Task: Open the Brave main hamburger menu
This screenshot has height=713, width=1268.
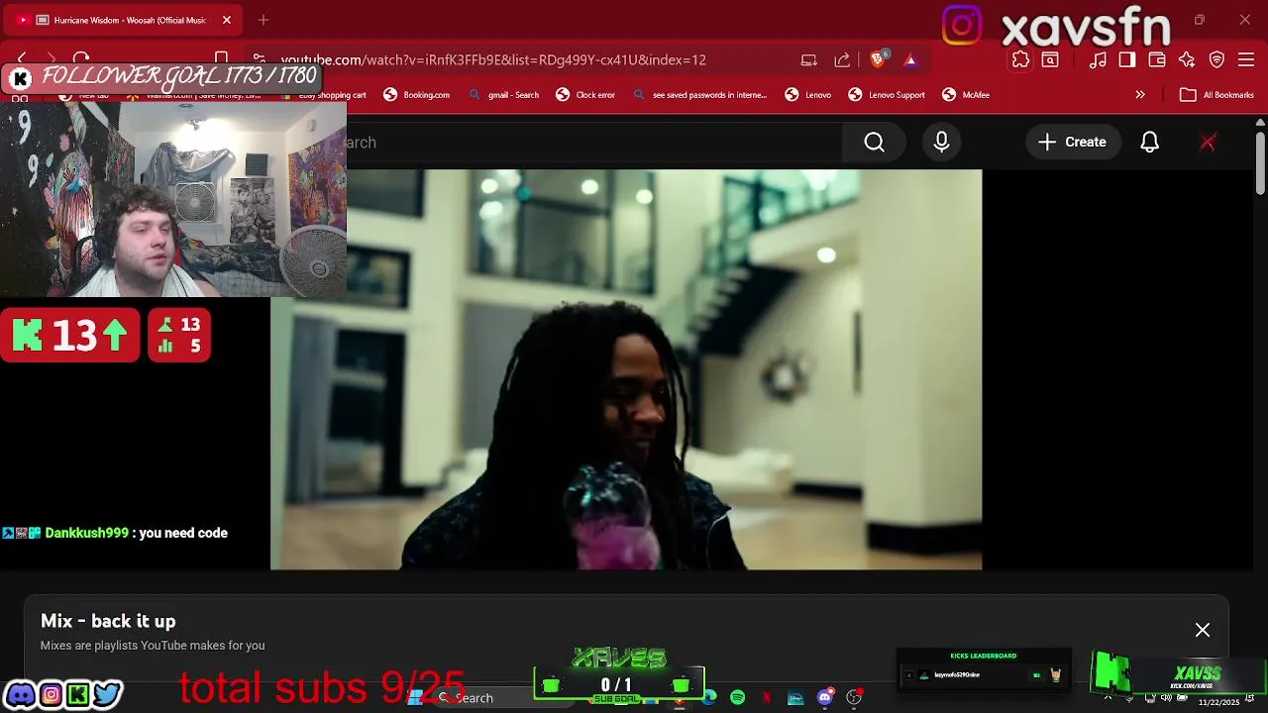Action: click(1246, 59)
